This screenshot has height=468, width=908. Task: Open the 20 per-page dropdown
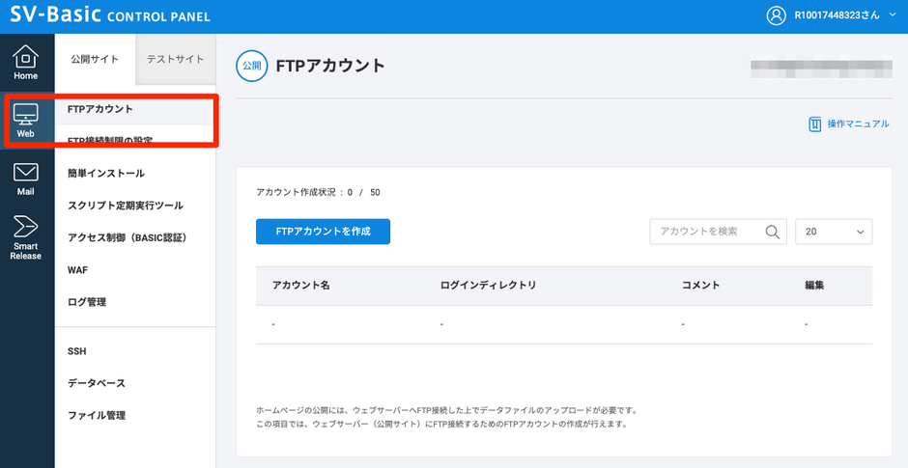[833, 232]
